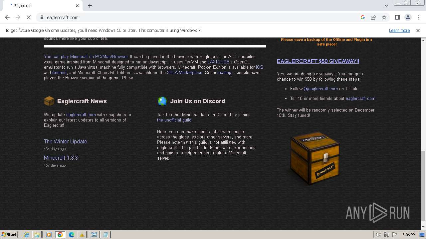This screenshot has height=239, width=426.
Task: Share this page via share icon
Action: click(x=373, y=17)
